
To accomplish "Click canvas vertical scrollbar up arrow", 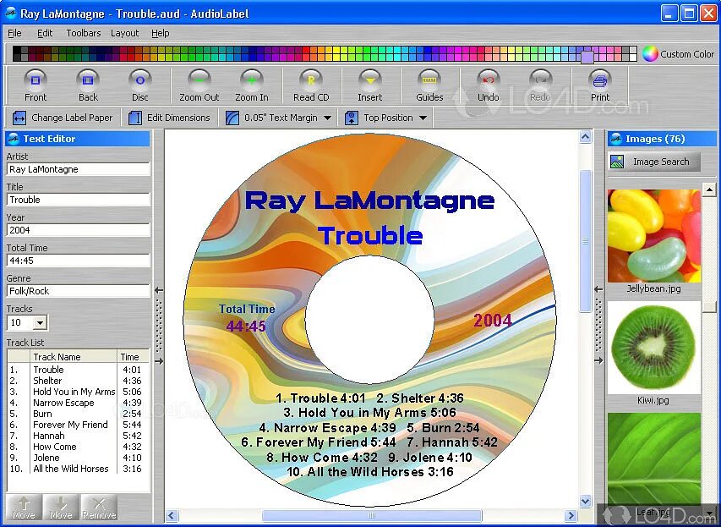I will point(585,137).
